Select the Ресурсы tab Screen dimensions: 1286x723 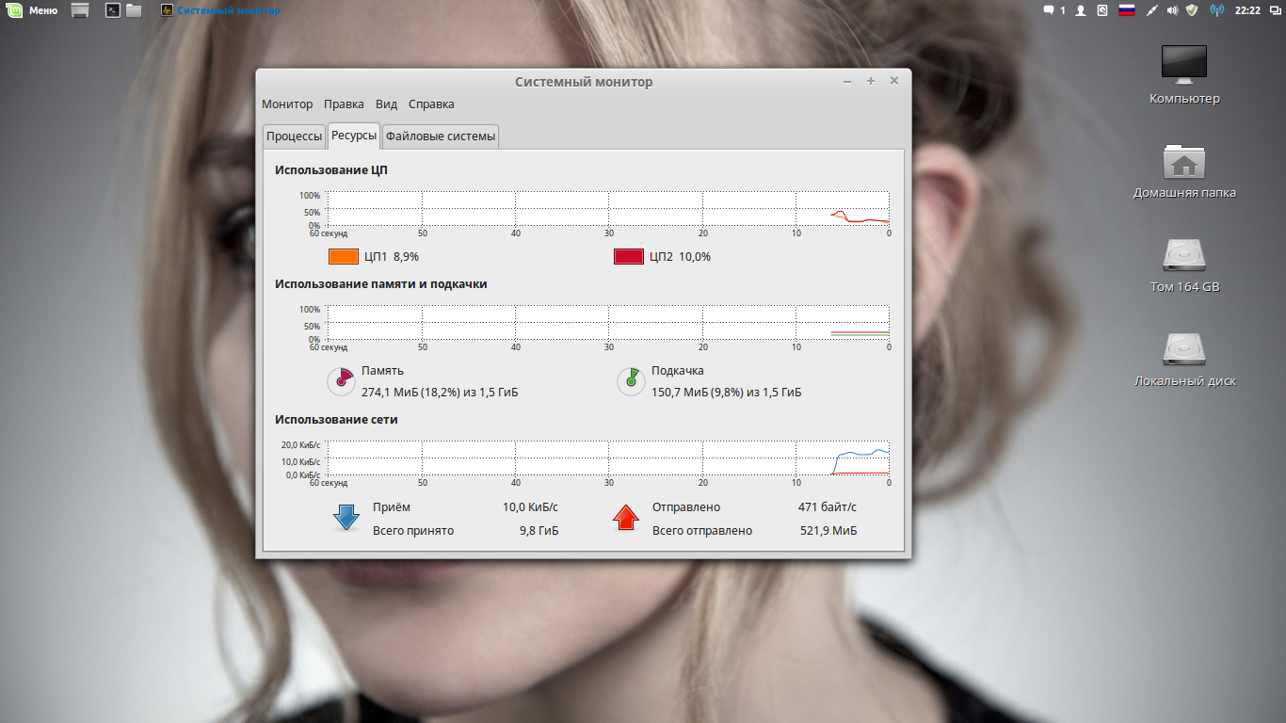(353, 136)
